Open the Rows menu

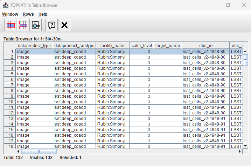pos(28,14)
